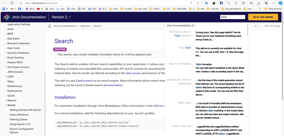Click Go to Jmix website button
This screenshot has height=136, width=284.
pyautogui.click(x=263, y=17)
